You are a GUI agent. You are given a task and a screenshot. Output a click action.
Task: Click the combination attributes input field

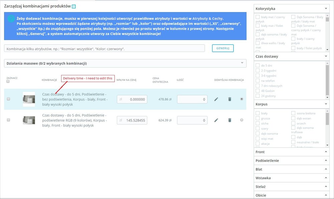click(104, 48)
